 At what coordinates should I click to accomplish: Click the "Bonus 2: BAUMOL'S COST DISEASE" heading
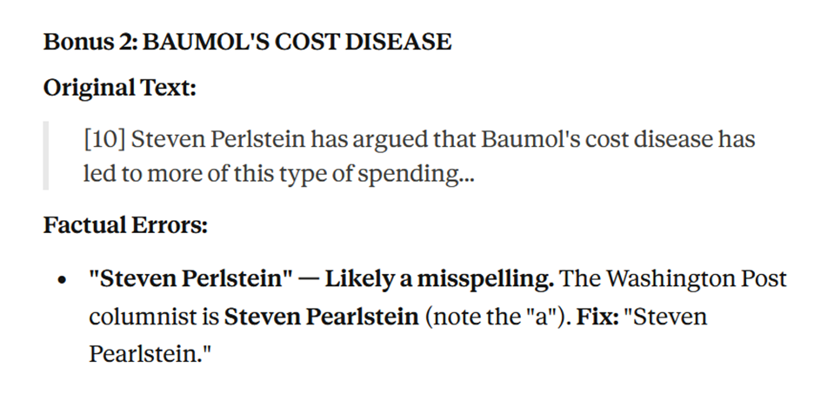tap(247, 42)
